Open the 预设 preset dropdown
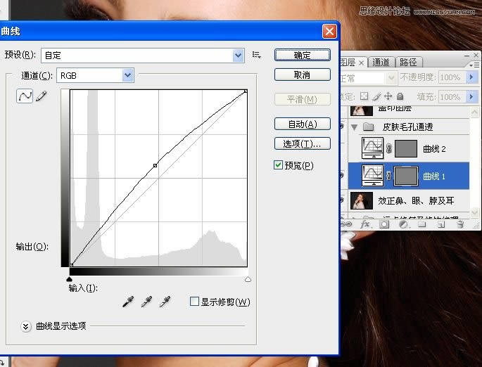 click(238, 55)
